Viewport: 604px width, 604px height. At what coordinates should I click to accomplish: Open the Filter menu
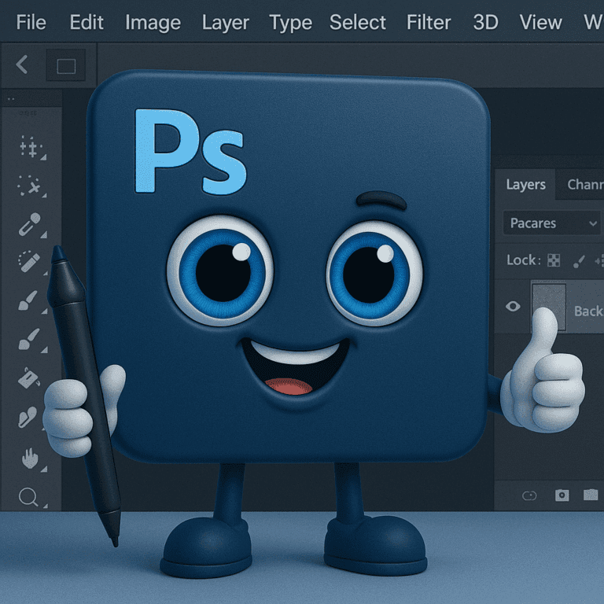[x=429, y=22]
